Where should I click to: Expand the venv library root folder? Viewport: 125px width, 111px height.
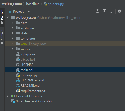[12, 44]
